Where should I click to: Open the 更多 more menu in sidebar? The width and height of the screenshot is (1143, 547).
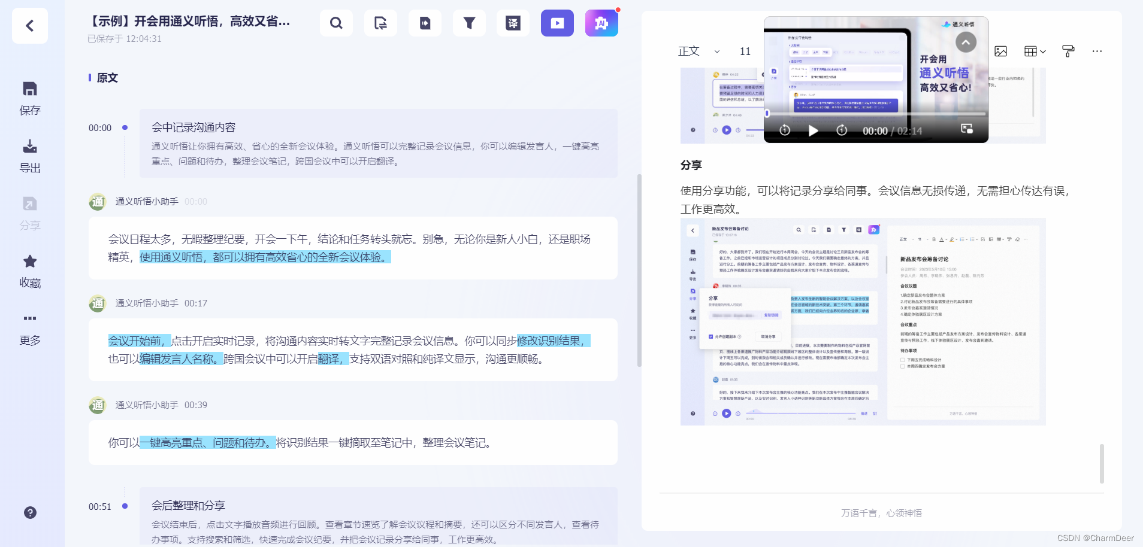(x=30, y=328)
